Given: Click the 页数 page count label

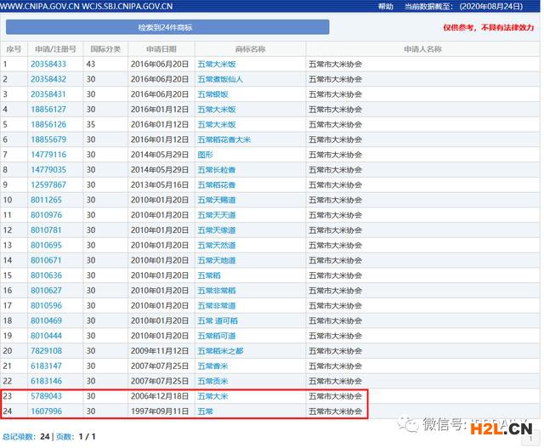Looking at the screenshot, I should point(65,437).
